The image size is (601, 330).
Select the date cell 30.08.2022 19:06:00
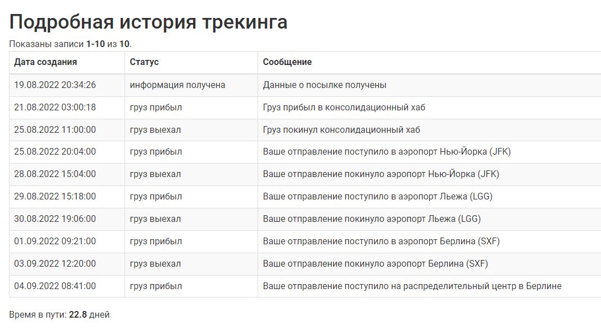pyautogui.click(x=55, y=219)
